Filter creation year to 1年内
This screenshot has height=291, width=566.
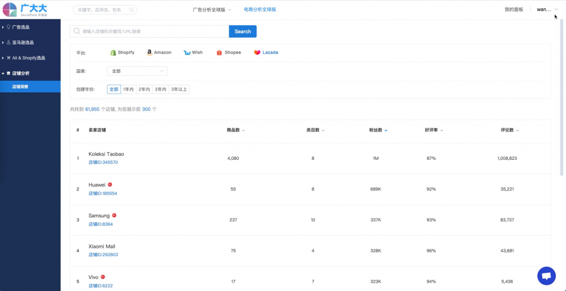pos(128,89)
